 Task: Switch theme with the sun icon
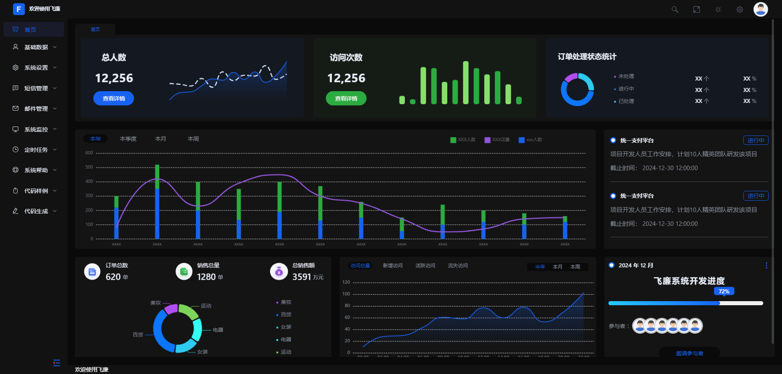718,9
